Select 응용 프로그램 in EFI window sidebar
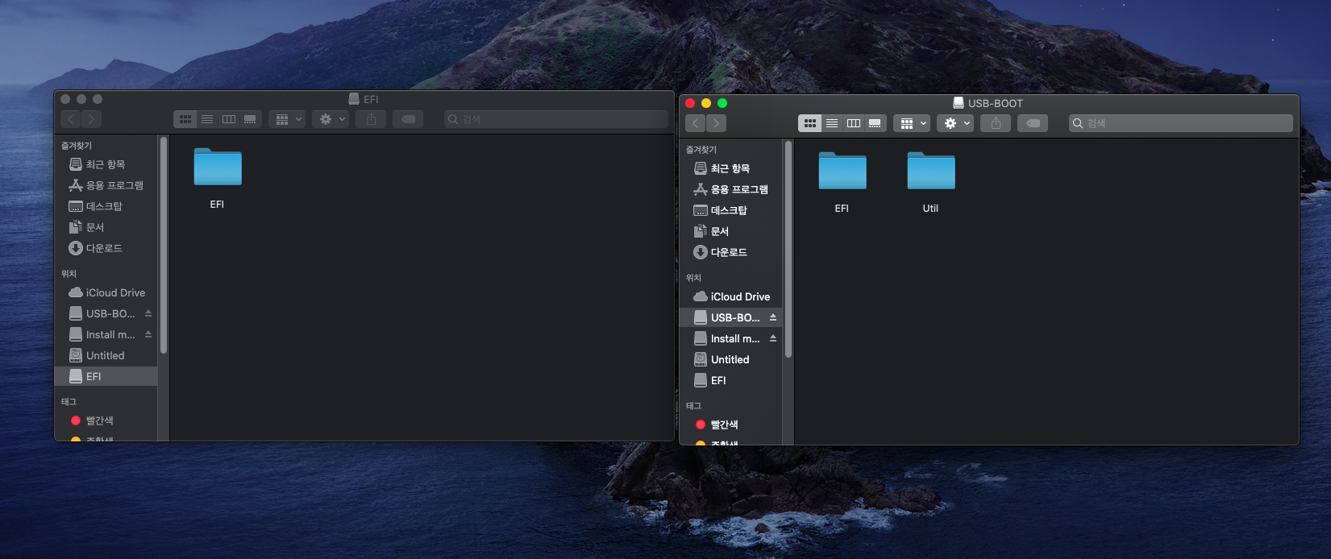The image size is (1331, 559). [x=106, y=185]
